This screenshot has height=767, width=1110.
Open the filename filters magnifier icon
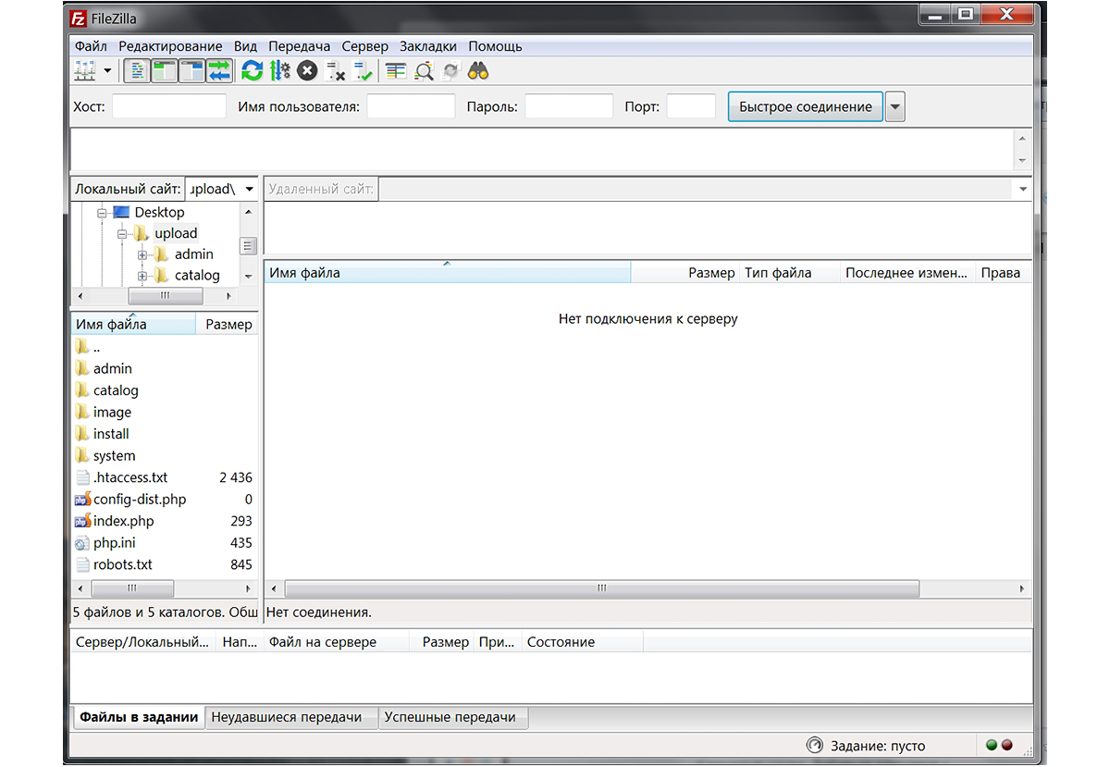[x=424, y=70]
